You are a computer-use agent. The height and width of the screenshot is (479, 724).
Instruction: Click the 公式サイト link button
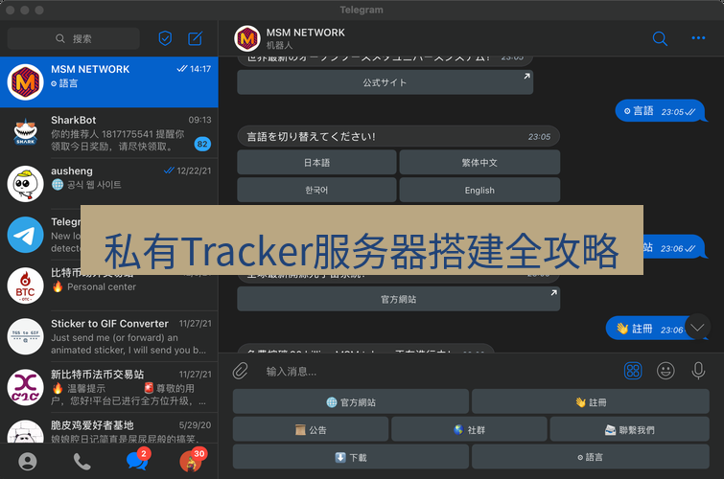[385, 82]
